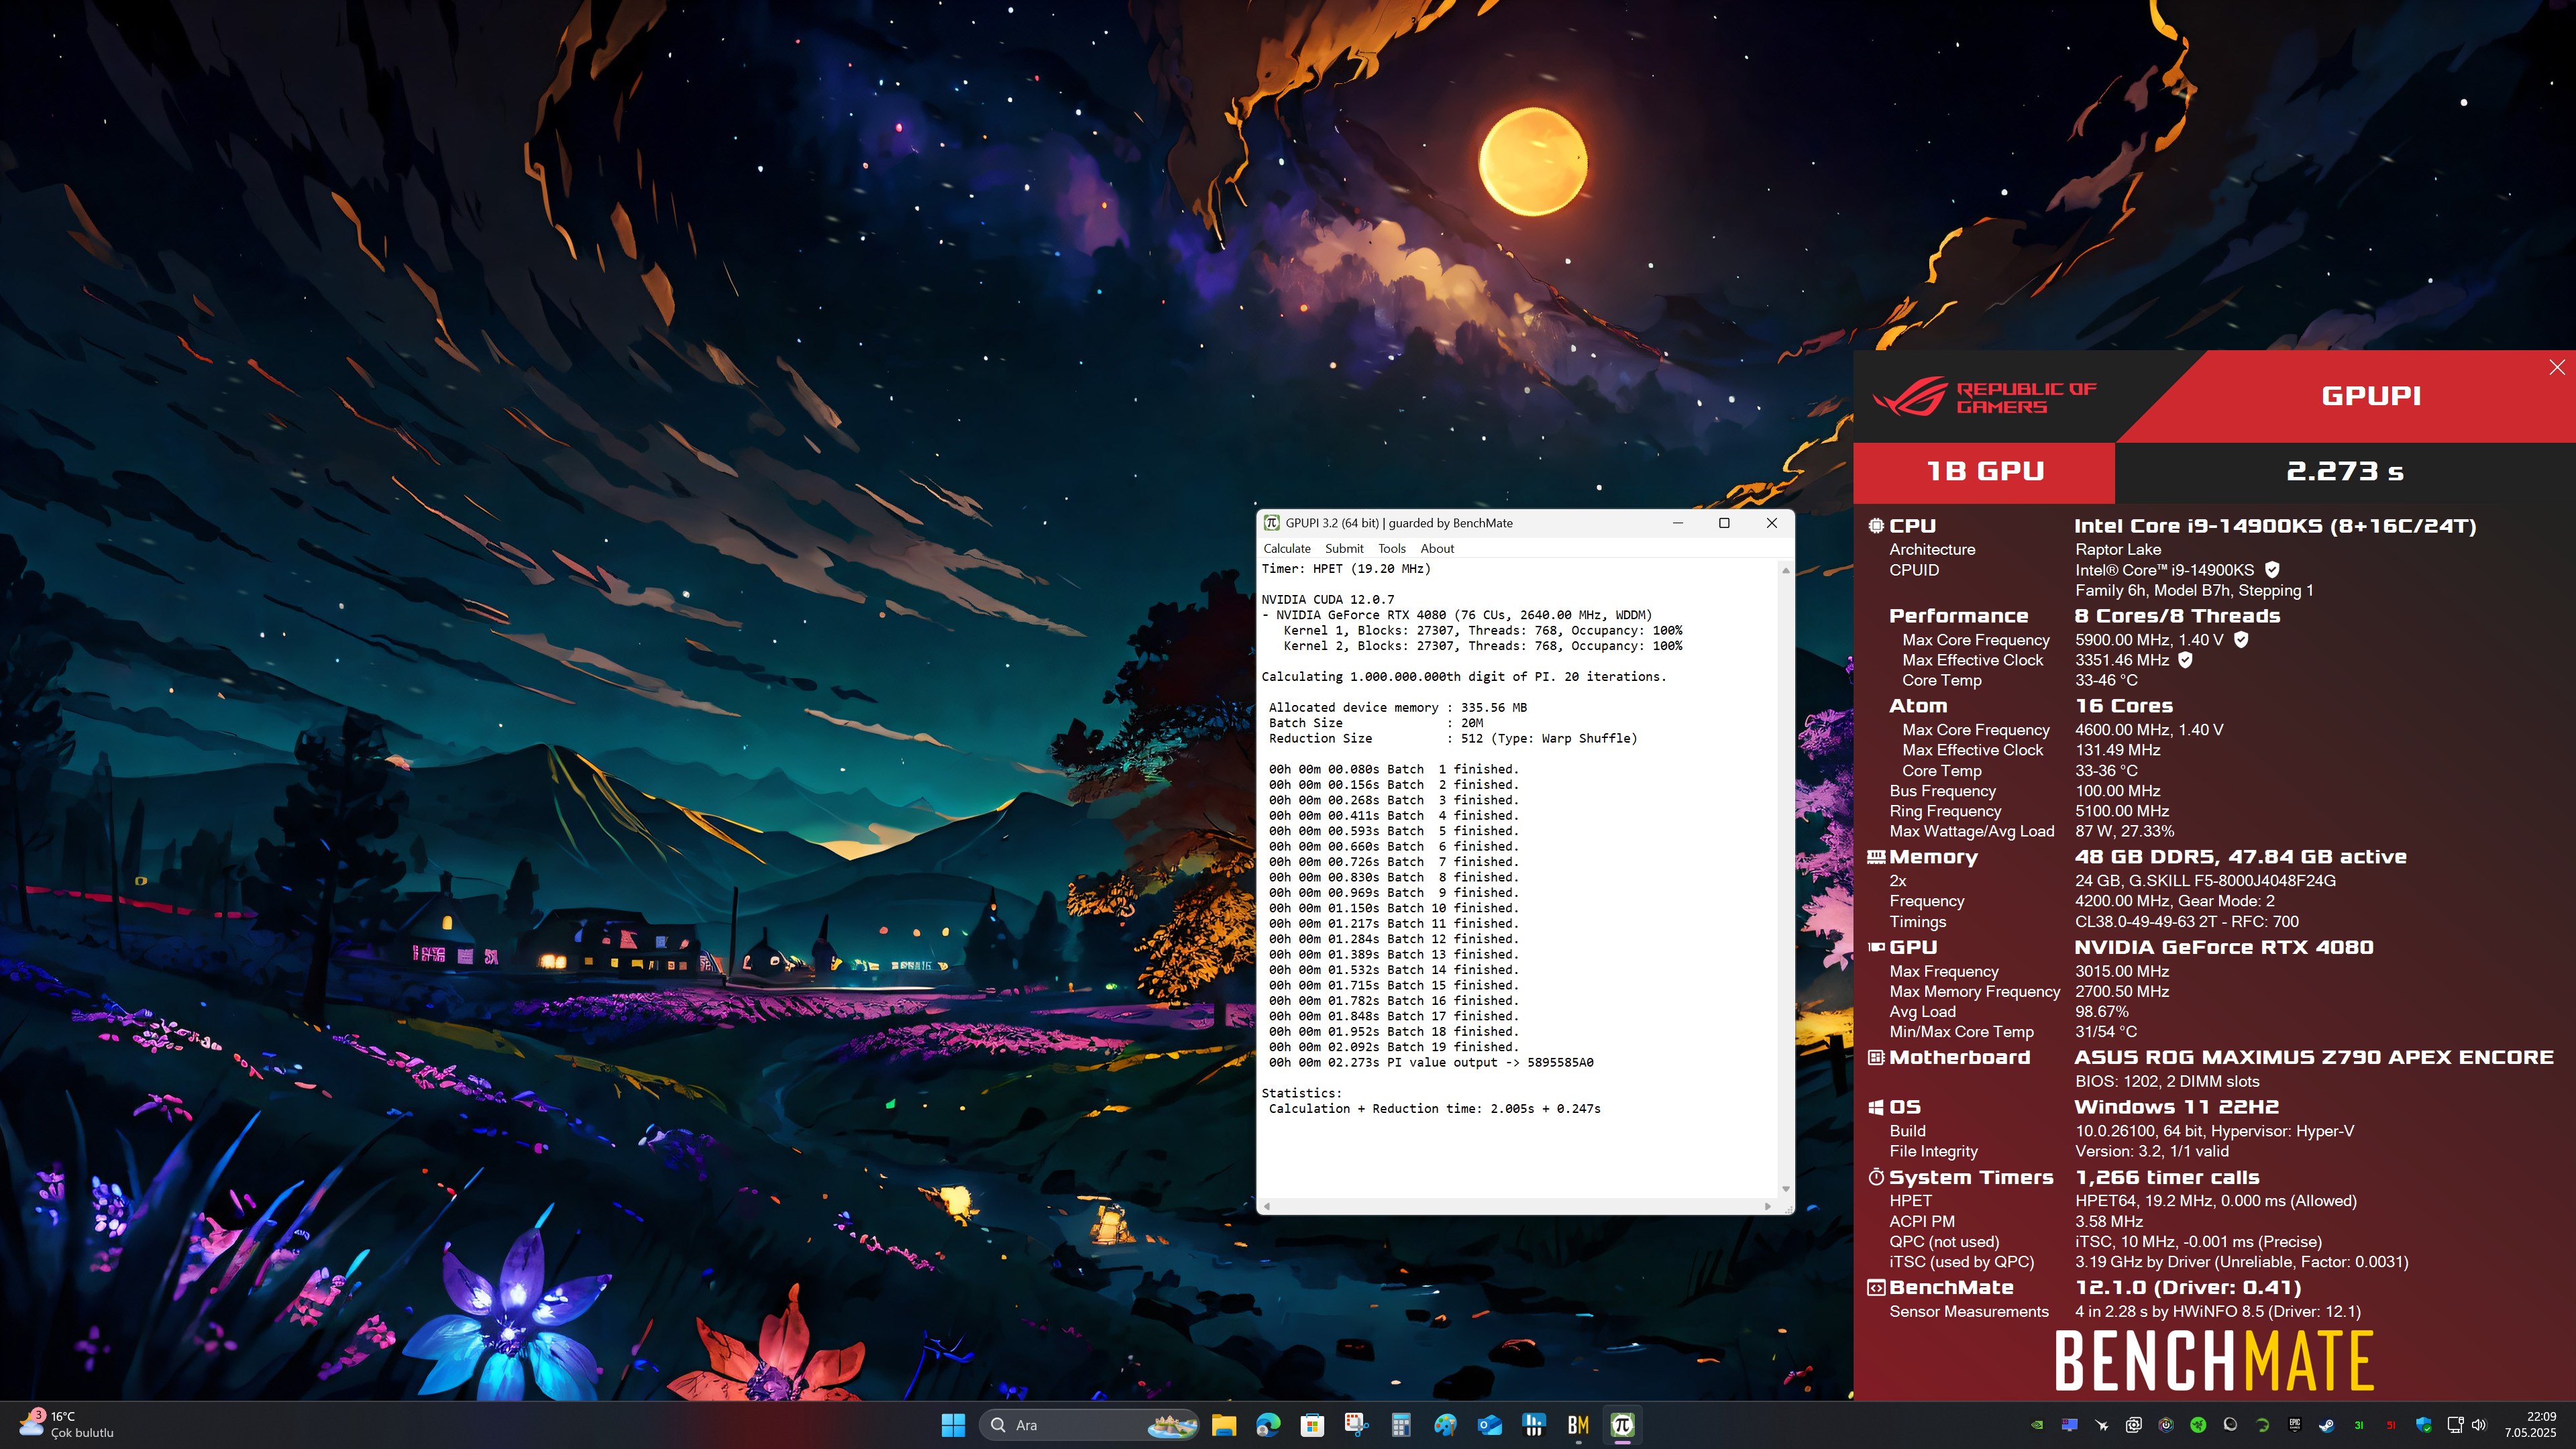Open the Razer tray icon
Viewport: 2576px width, 1449px height.
click(x=2198, y=1425)
